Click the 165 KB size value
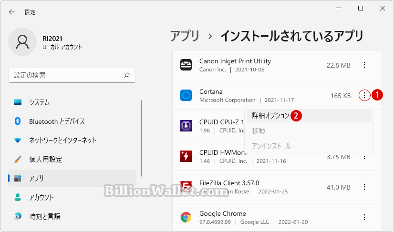This screenshot has height=232, width=394. (x=341, y=96)
